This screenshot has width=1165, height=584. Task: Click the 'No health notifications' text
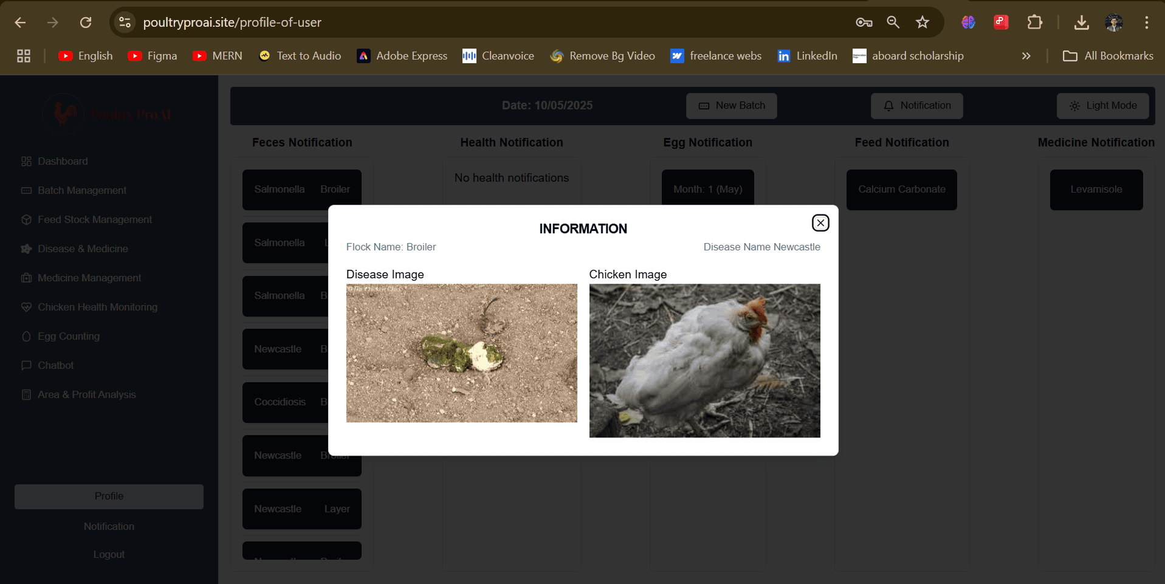[512, 177]
